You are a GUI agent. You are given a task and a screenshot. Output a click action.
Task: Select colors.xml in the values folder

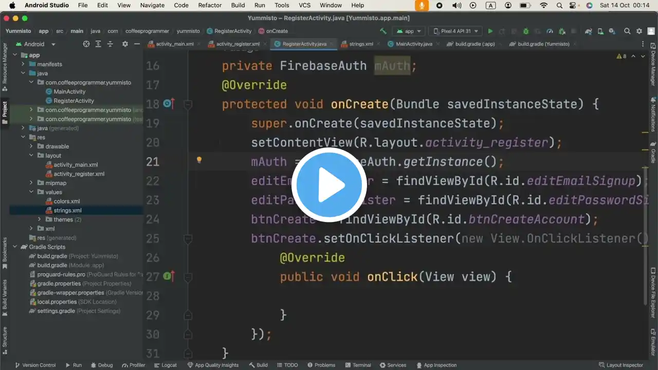coord(67,201)
